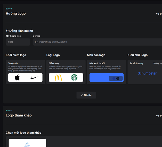Click the Apple logo example

(17, 77)
